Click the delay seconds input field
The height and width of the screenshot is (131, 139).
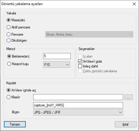(x=57, y=56)
